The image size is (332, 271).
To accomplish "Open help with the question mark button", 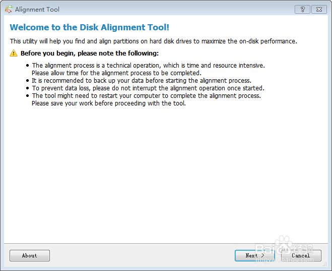I will [x=302, y=9].
